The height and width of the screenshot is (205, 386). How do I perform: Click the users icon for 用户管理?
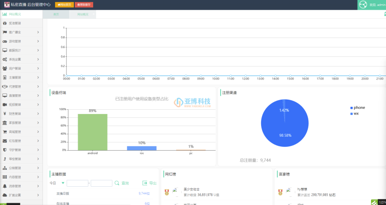tap(4, 68)
